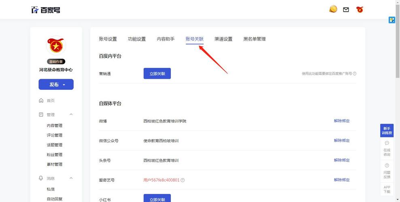400x202 pixels.
Task: Click 立即关联 button for 小红书
Action: [157, 198]
